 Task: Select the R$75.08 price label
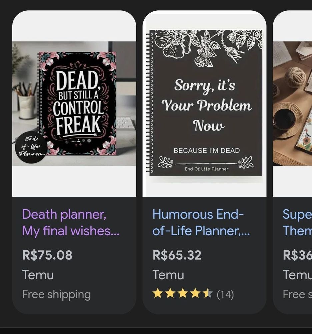coord(47,255)
